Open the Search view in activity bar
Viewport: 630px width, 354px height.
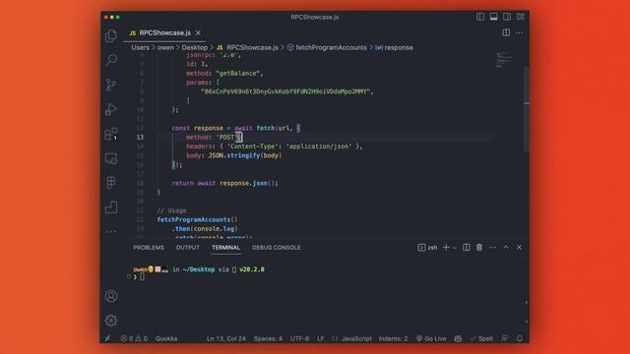click(111, 60)
